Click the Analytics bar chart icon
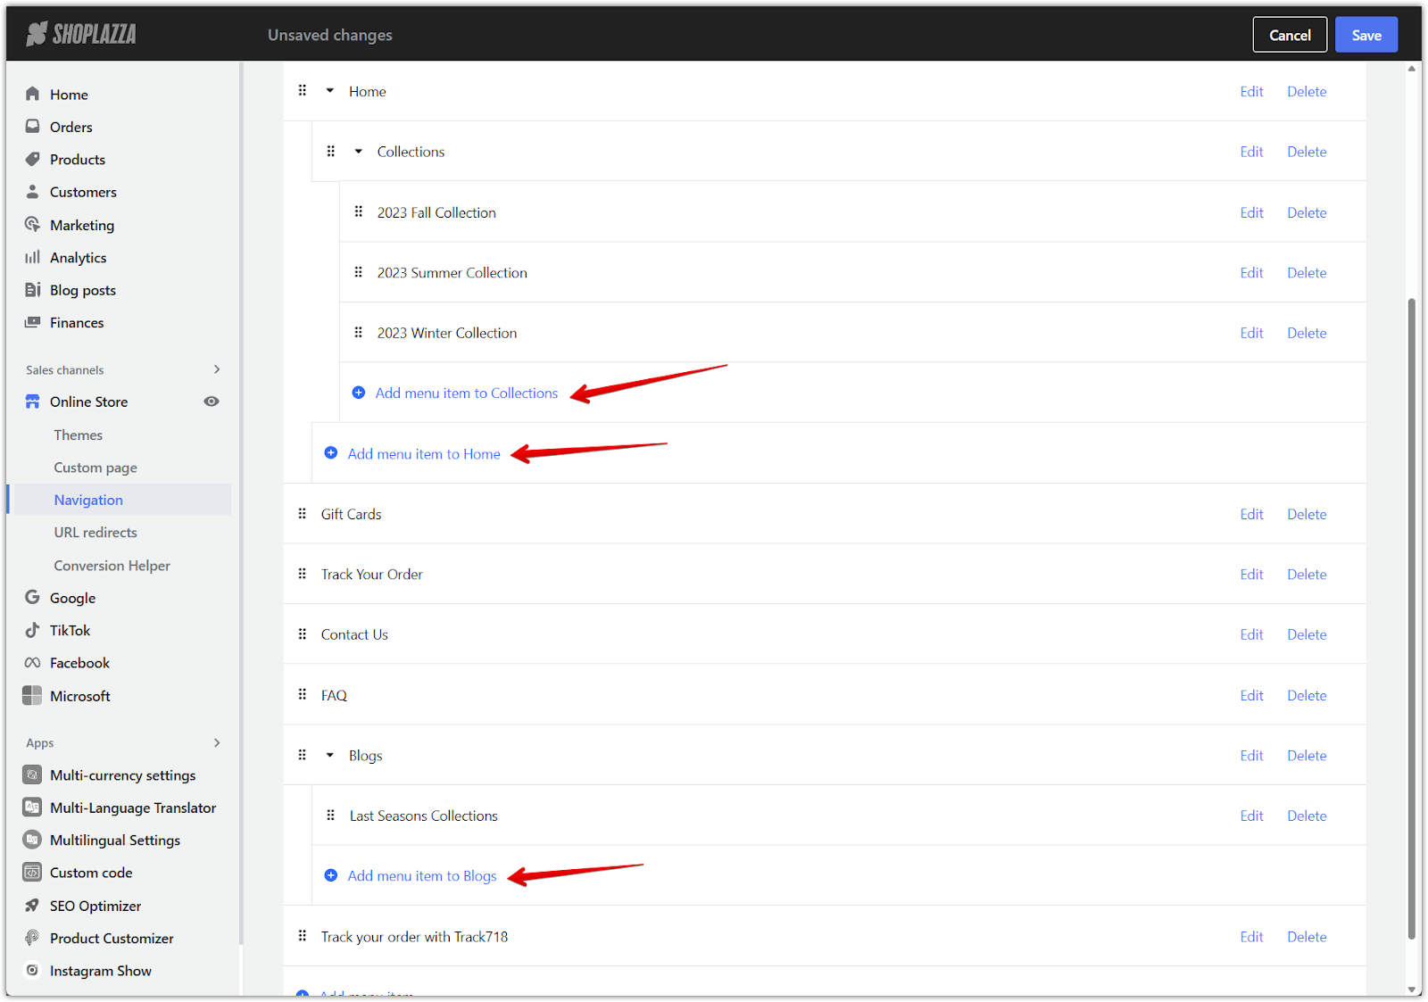1428x1002 pixels. (x=33, y=257)
